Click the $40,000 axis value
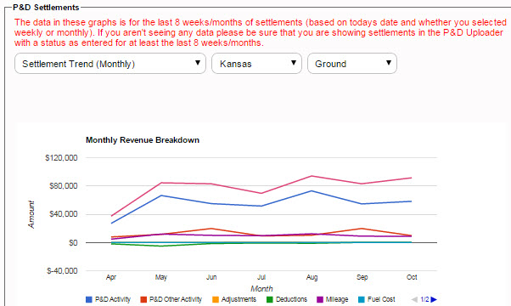511x306 pixels. (63, 214)
